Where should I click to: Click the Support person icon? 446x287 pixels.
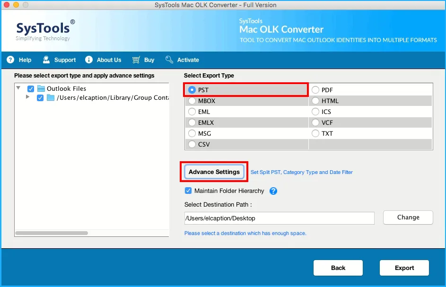46,60
